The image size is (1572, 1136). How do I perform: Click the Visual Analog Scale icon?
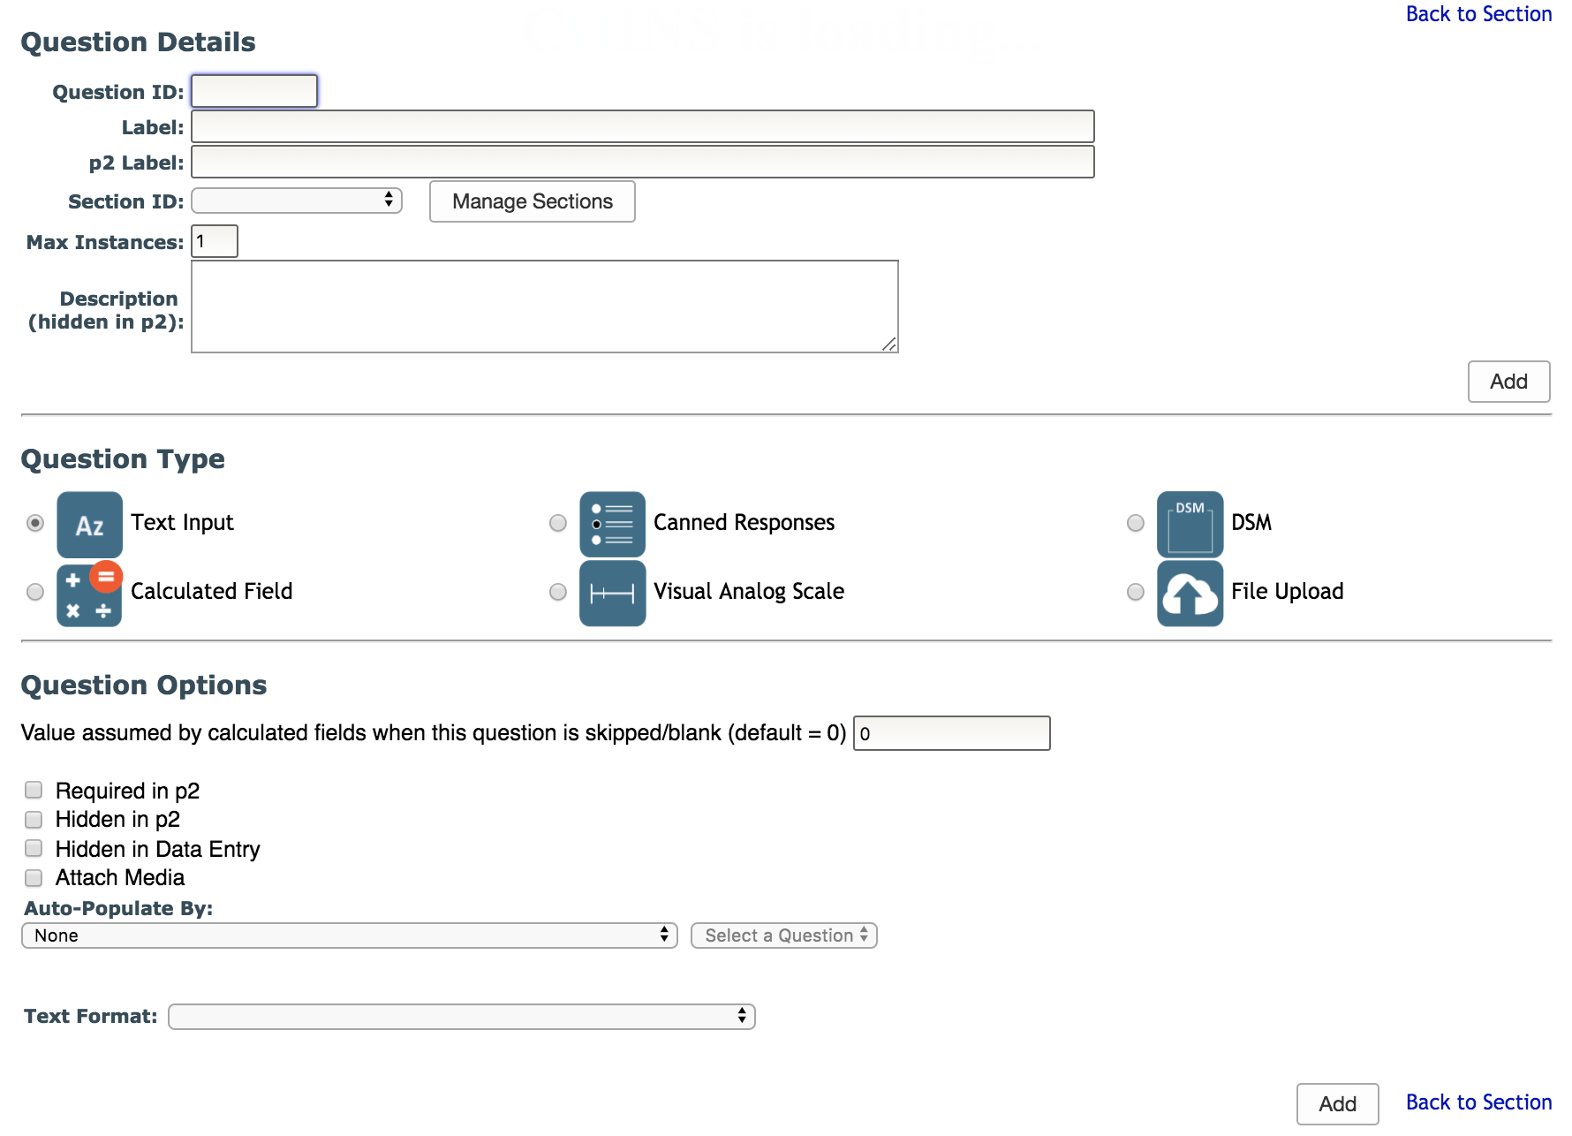click(x=612, y=593)
